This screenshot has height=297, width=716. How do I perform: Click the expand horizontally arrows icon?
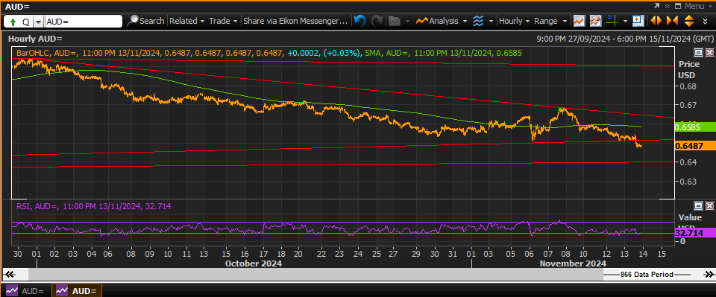tap(656, 21)
